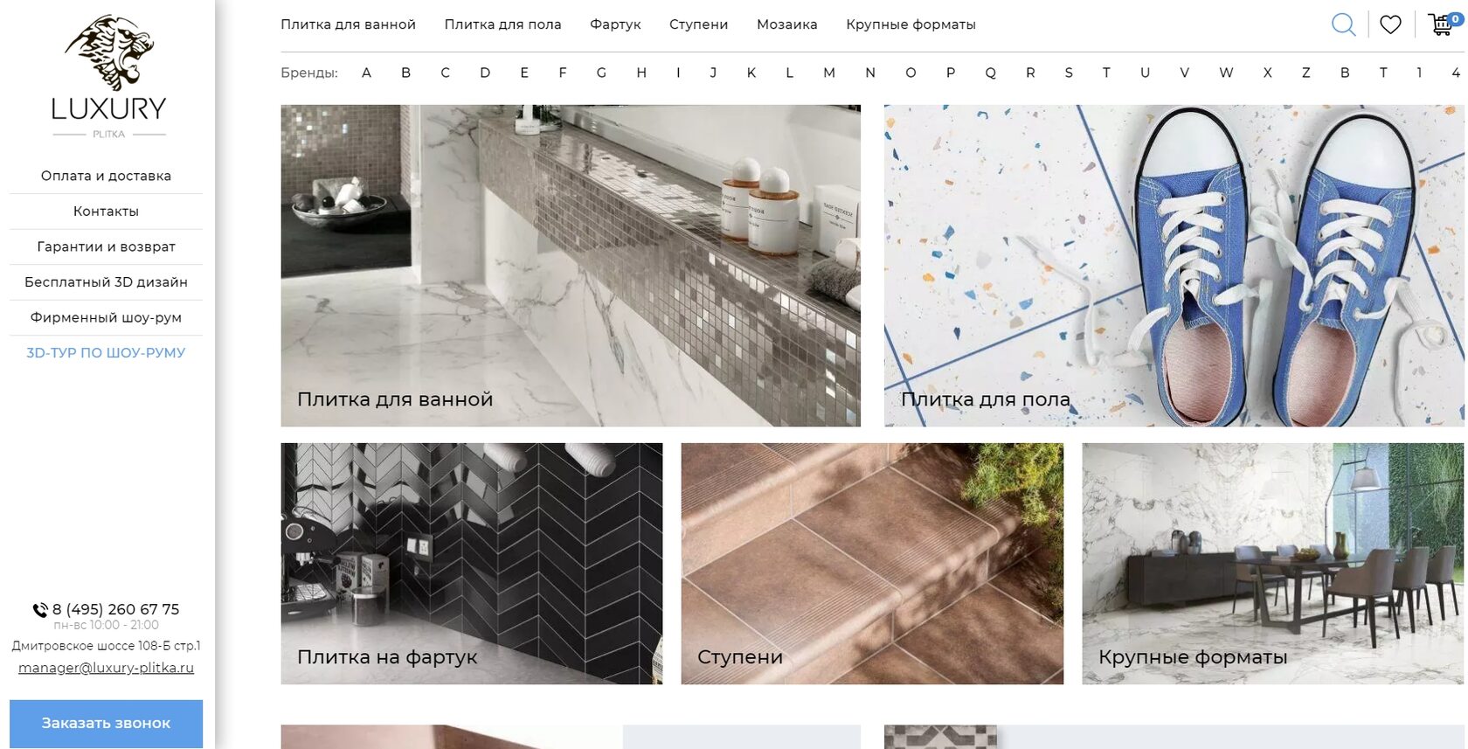Viewport: 1468px width, 749px height.
Task: Click the manager@luxury-plitka.ru email link
Action: pos(106,668)
